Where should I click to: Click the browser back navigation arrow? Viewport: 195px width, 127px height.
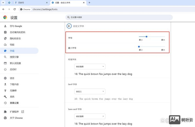click(3, 9)
